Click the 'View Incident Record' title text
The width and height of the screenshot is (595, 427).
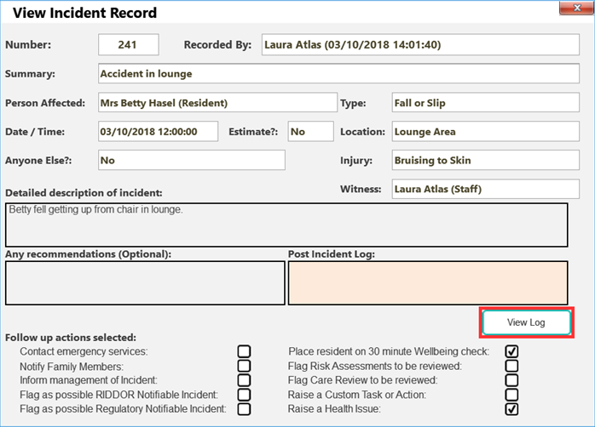(x=84, y=13)
